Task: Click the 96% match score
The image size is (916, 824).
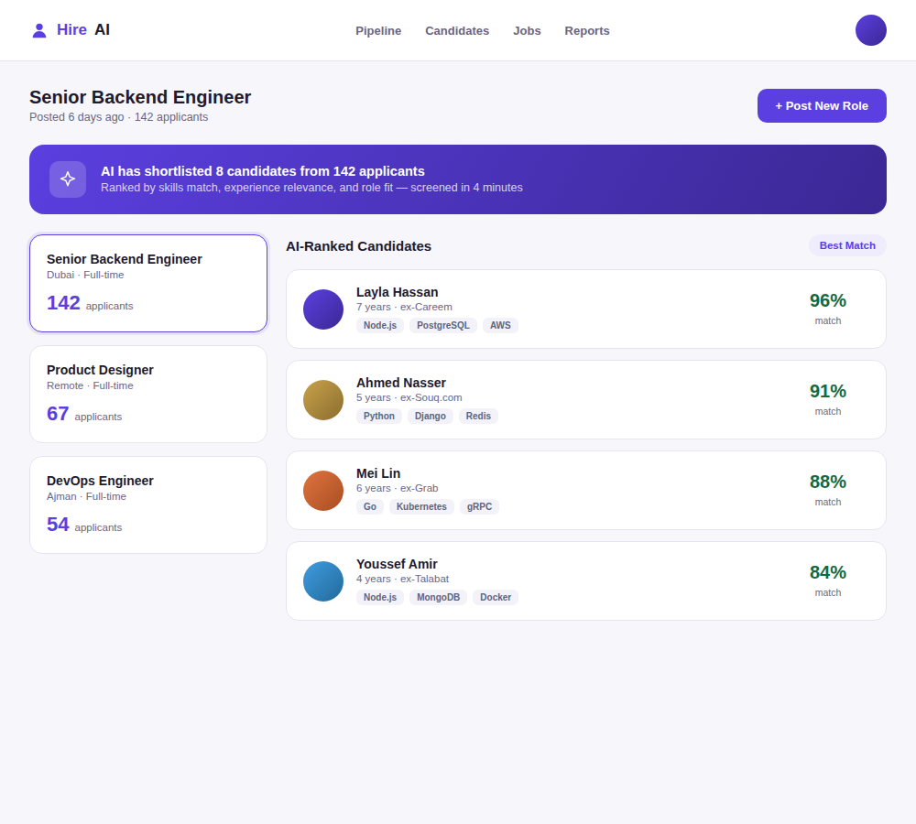Action: (828, 300)
